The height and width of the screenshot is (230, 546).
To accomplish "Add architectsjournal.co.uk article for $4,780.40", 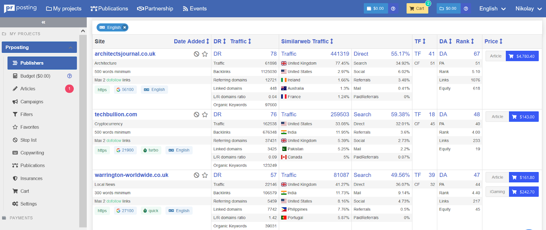I will pyautogui.click(x=522, y=56).
